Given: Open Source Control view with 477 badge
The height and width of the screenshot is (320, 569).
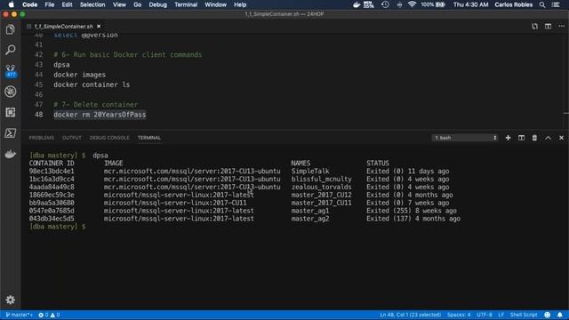Looking at the screenshot, I should coord(10,71).
